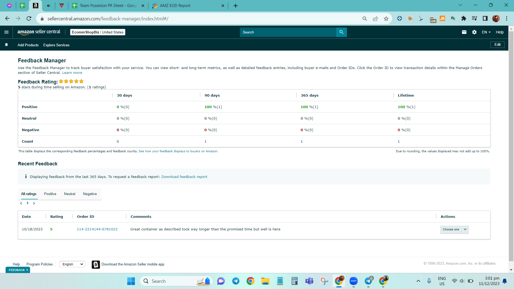
Task: Open a new browser tab
Action: [236, 6]
